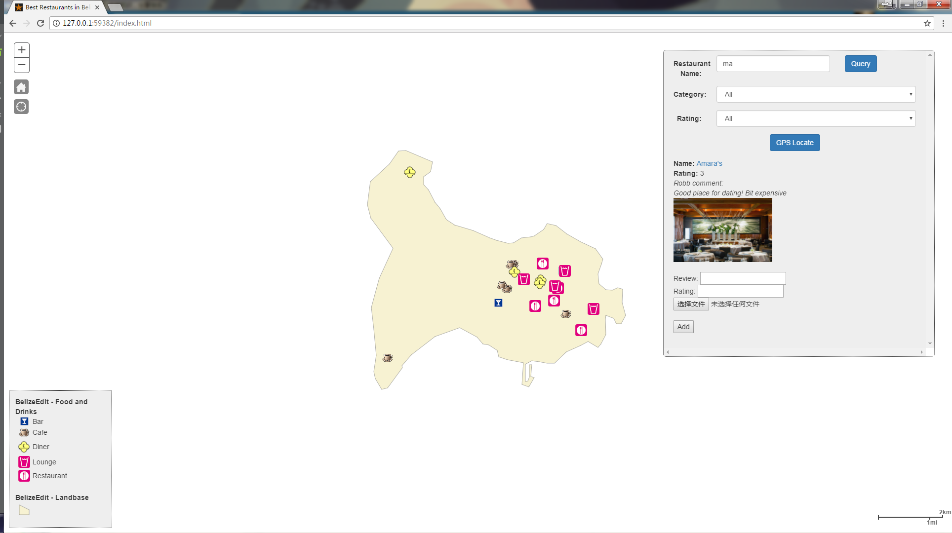Click the Restaurant marker right of the Bar marker
Screen dimensions: 952x533
pos(535,306)
